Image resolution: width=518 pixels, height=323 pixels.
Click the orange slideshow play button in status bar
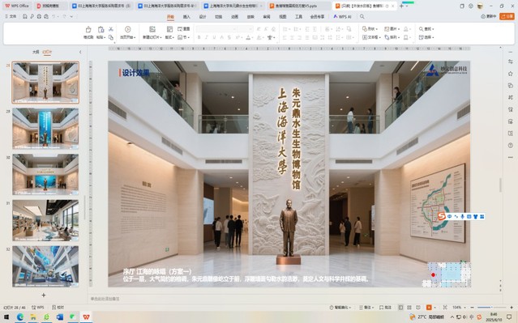click(x=429, y=307)
